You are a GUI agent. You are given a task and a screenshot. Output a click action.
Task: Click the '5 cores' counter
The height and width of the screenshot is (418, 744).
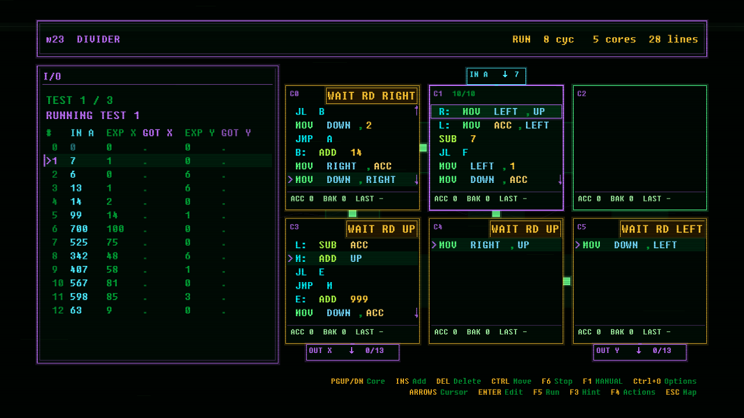click(614, 39)
